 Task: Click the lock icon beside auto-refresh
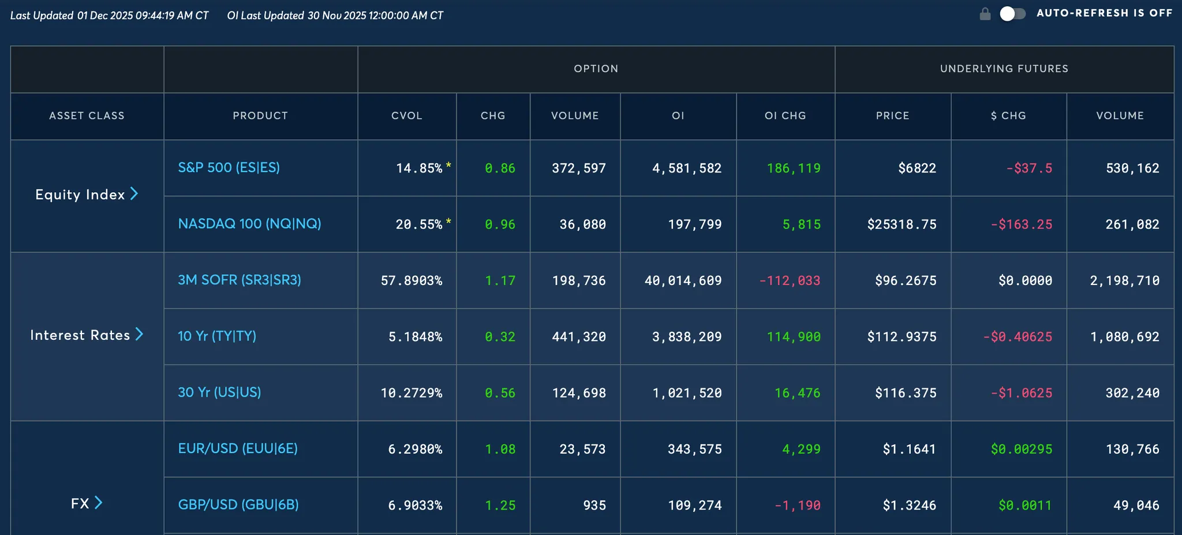[x=985, y=14]
